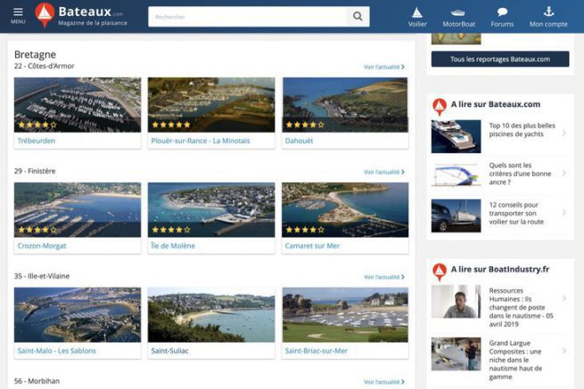Click the Dahouët link
584x389 pixels.
pyautogui.click(x=299, y=141)
